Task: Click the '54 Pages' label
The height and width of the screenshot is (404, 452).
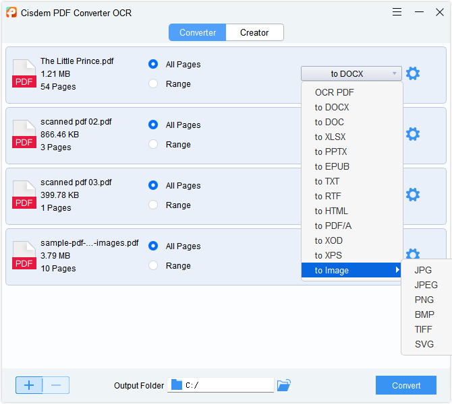Action: click(x=58, y=87)
